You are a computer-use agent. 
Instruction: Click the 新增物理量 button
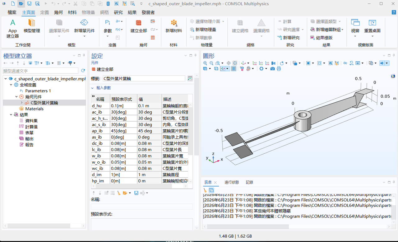coord(203,30)
